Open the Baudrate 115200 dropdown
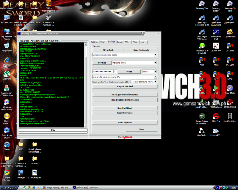The height and width of the screenshot is (190, 238). (x=155, y=82)
